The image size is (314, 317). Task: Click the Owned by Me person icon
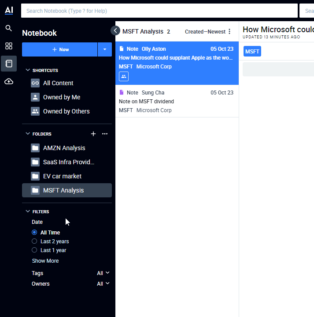pyautogui.click(x=35, y=97)
